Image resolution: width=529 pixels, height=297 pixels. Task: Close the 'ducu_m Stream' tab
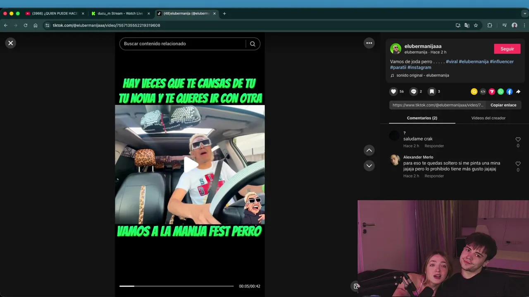coord(149,13)
